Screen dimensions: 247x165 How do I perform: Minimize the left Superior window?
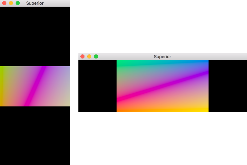click(x=11, y=3)
